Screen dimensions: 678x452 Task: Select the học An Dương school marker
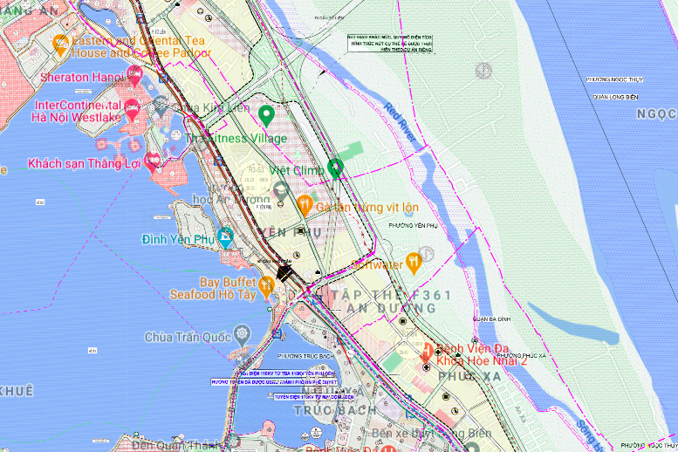(281, 192)
